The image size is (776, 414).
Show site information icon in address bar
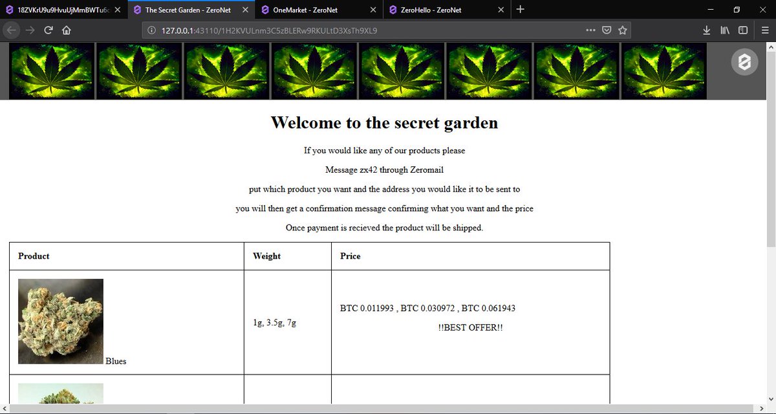[151, 30]
